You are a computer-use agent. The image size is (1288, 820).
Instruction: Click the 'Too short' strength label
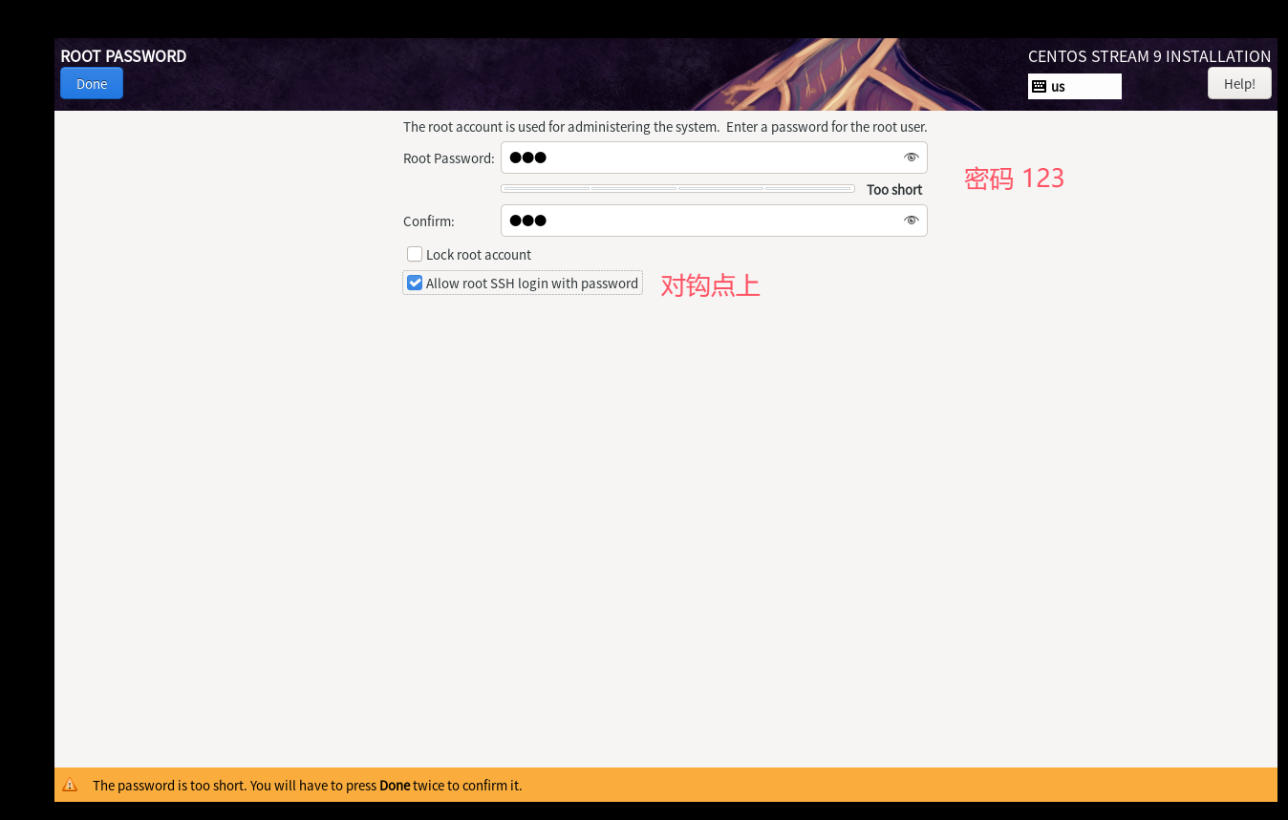[x=894, y=190]
